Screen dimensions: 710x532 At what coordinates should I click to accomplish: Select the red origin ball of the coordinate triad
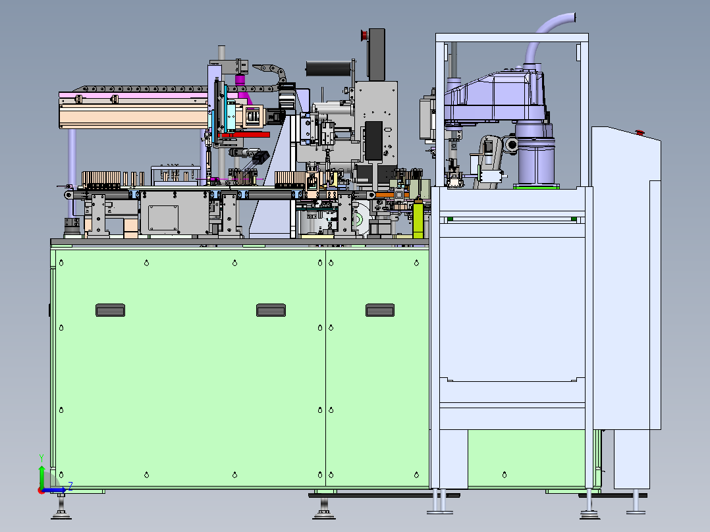click(41, 491)
